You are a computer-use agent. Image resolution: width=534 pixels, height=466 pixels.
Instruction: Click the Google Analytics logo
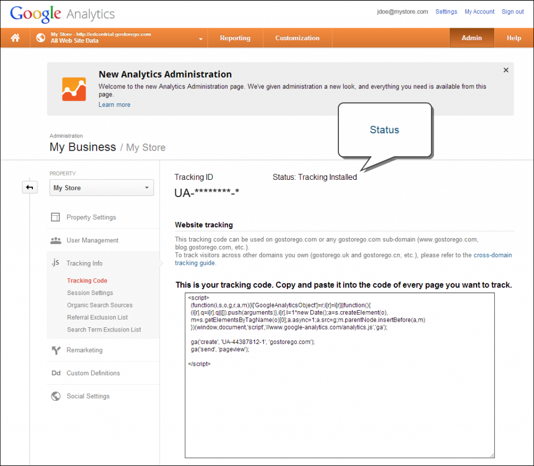[x=63, y=14]
